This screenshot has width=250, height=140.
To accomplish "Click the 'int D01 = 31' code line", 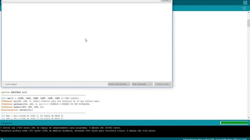I will pyautogui.click(x=32, y=116).
